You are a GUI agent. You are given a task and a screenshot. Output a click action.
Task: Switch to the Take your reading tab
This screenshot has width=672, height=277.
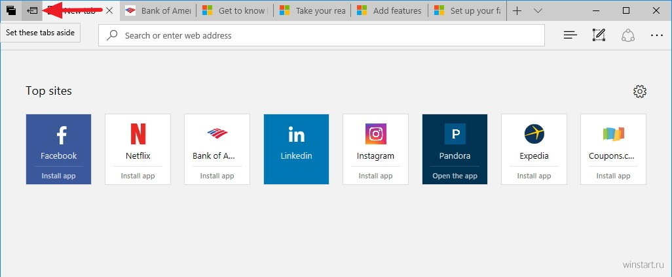point(312,10)
